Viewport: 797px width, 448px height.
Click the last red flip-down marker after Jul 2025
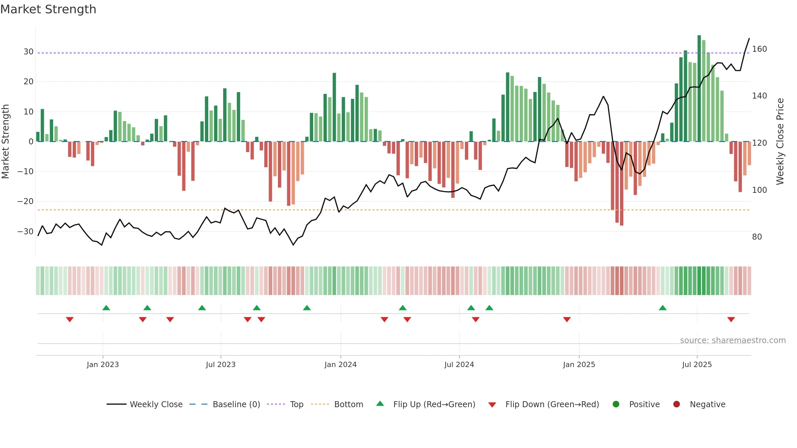coord(731,320)
